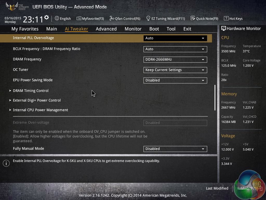Image resolution: width=266 pixels, height=200 pixels.
Task: Click Core Voltage value 1.200 V
Action: [248, 65]
